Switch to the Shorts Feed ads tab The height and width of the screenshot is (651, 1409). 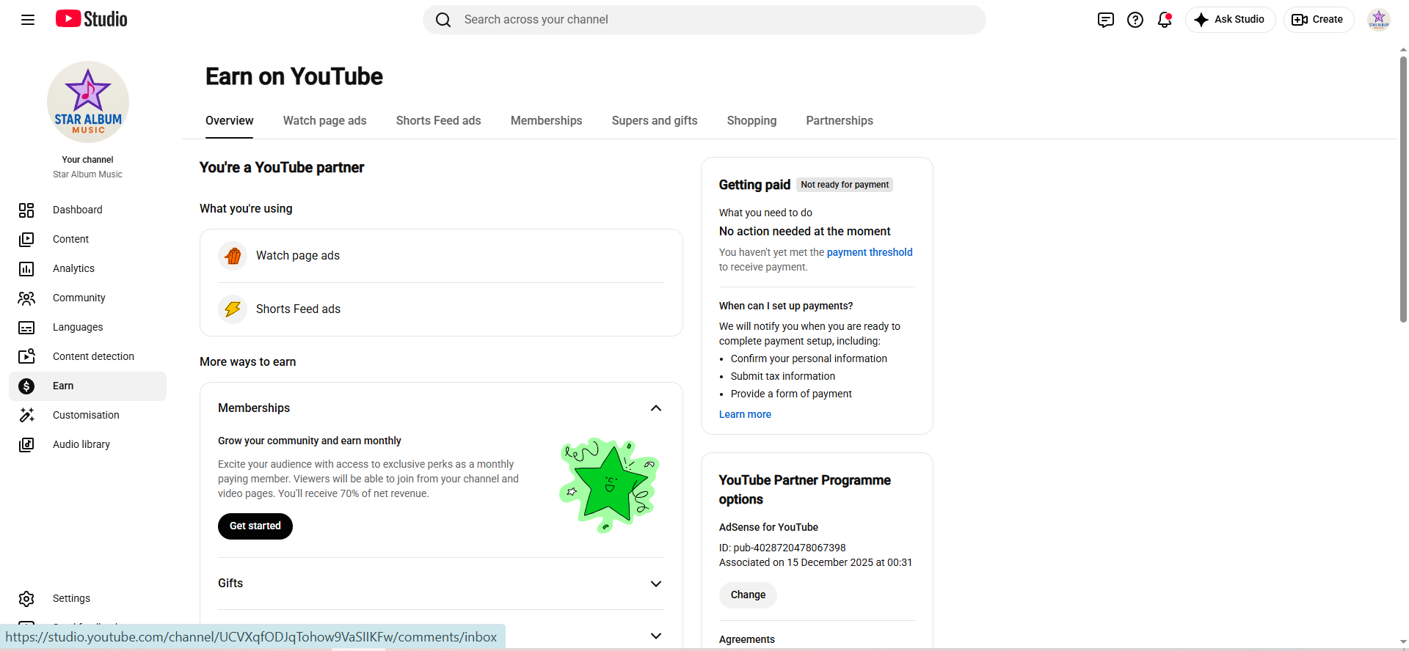439,121
